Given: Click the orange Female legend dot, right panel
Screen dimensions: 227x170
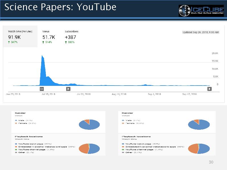Looking at the screenshot, I should [123, 123].
